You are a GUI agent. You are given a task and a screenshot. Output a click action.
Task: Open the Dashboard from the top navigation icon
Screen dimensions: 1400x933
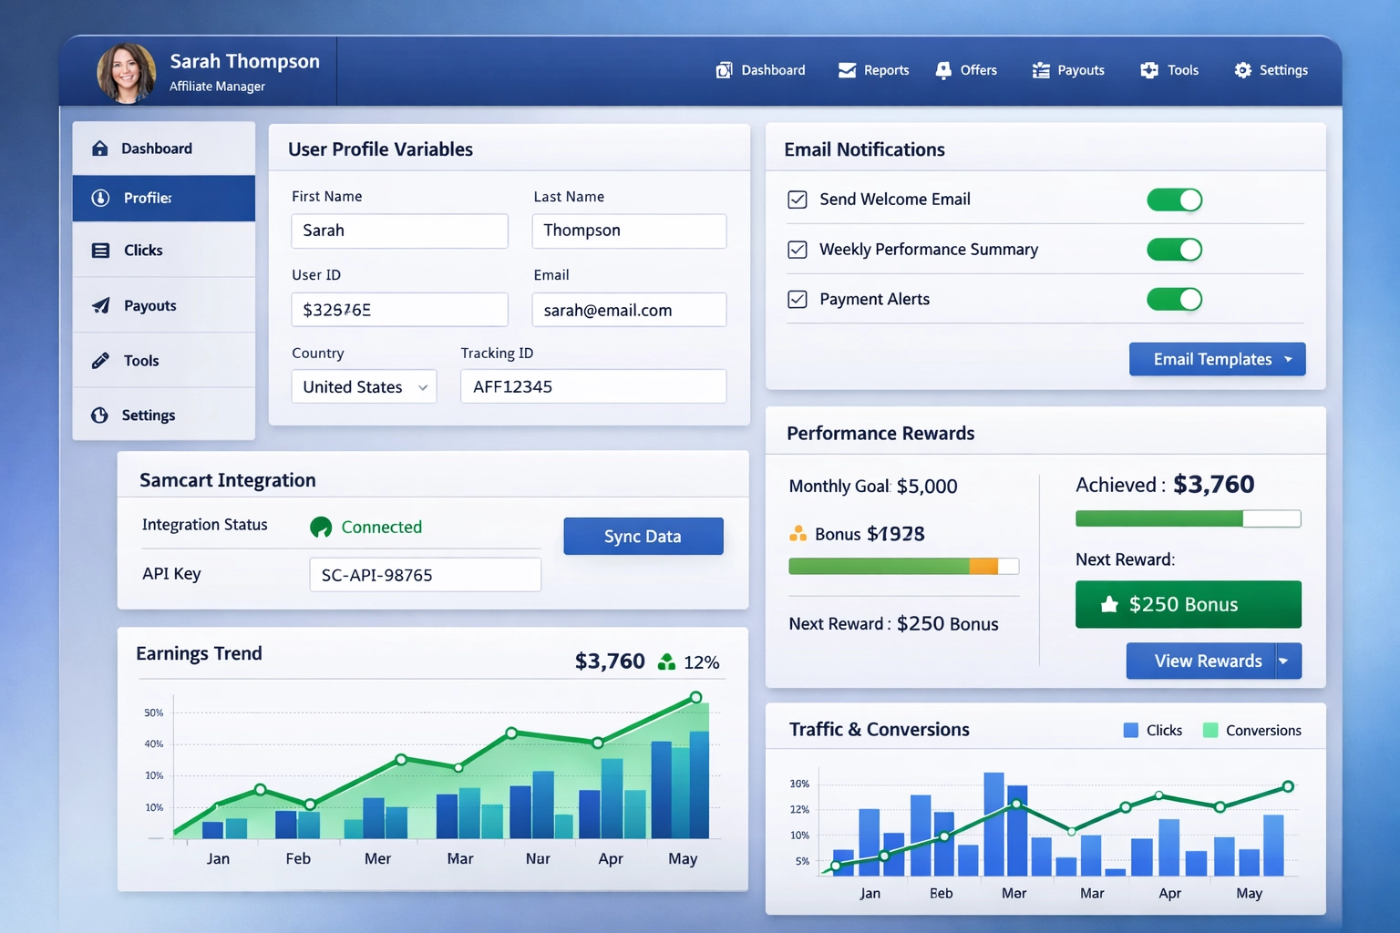(x=726, y=69)
